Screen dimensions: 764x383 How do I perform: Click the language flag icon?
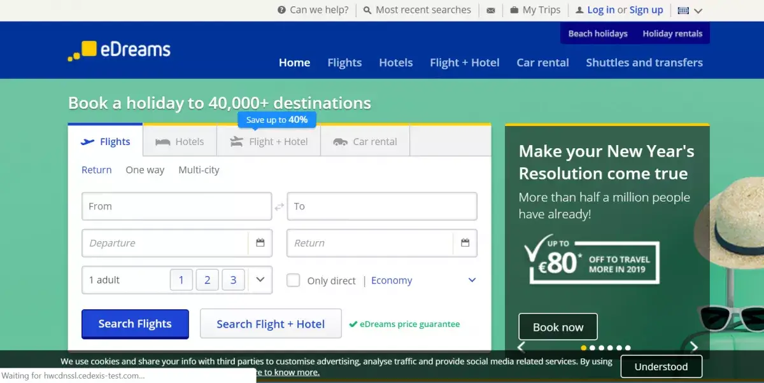pos(683,10)
